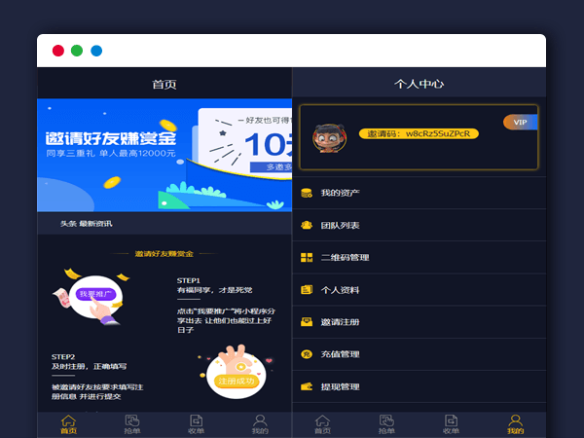Open 二维码管理 via its QR icon

[x=306, y=258]
